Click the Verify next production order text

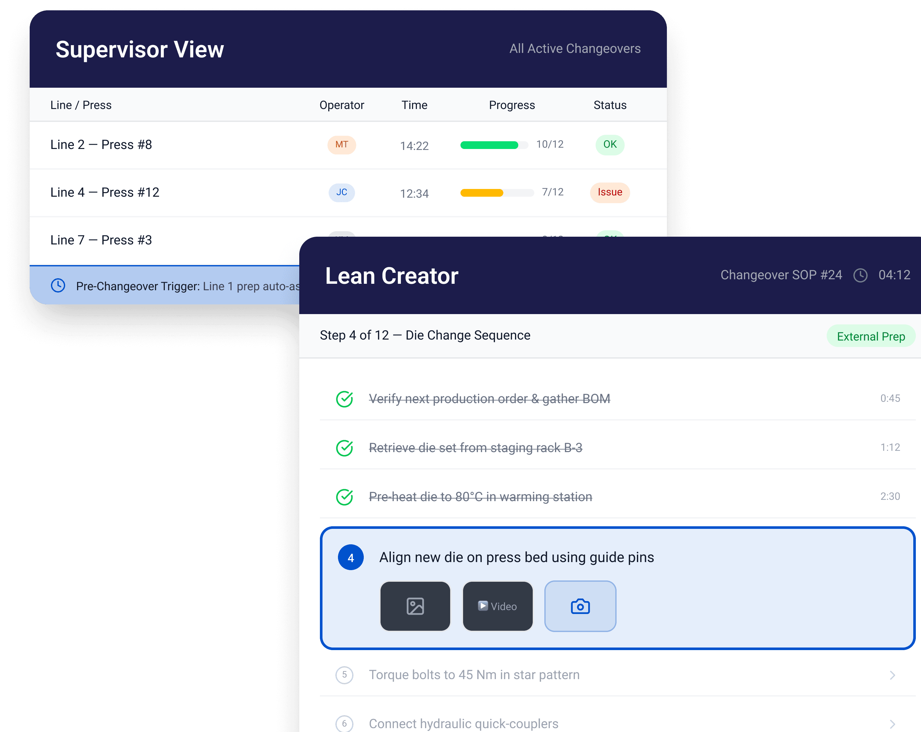click(x=489, y=399)
